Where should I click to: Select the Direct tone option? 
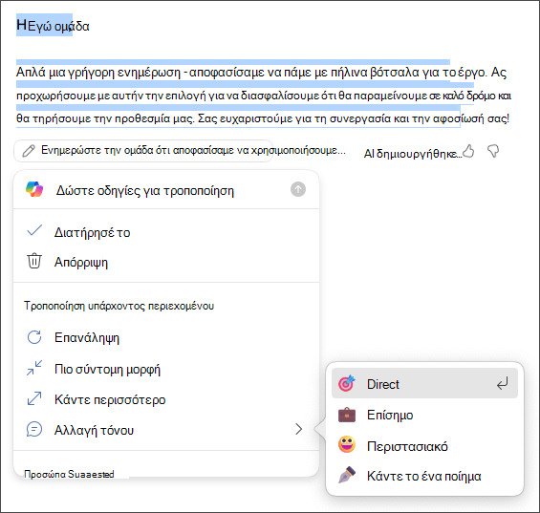coord(424,383)
